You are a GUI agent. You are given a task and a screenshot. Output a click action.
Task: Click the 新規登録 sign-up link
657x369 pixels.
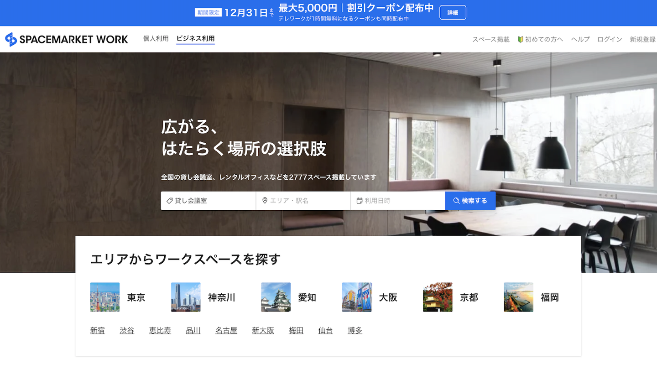[642, 39]
